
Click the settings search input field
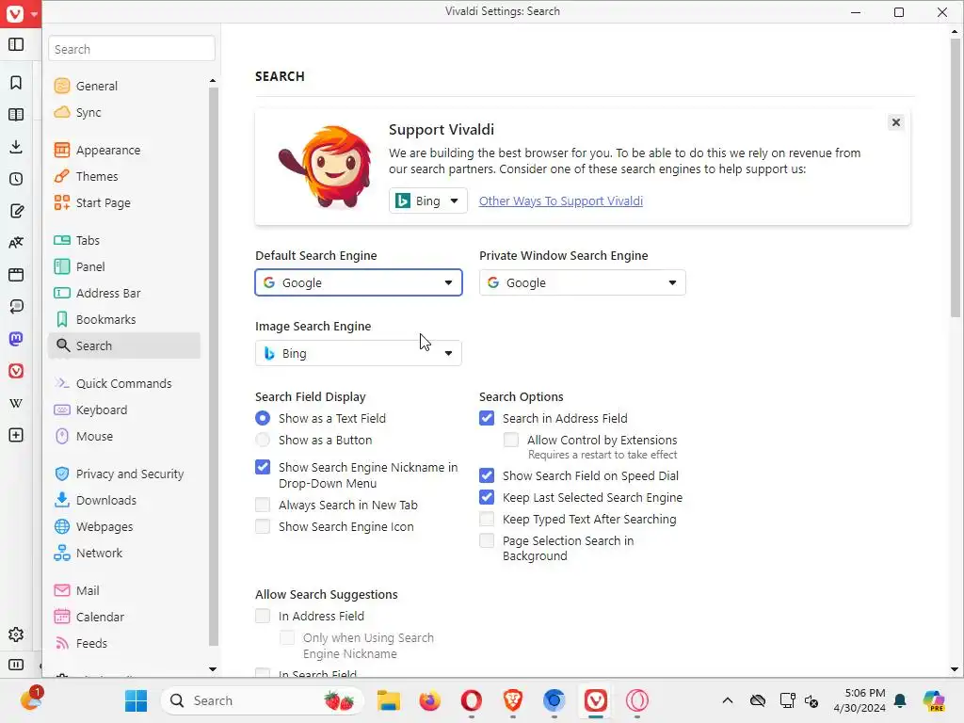point(132,49)
